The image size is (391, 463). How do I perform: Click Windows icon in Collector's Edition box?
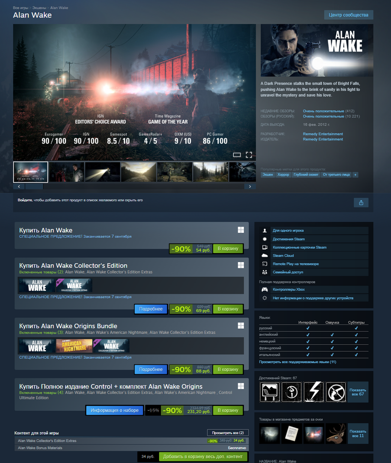[x=241, y=265]
